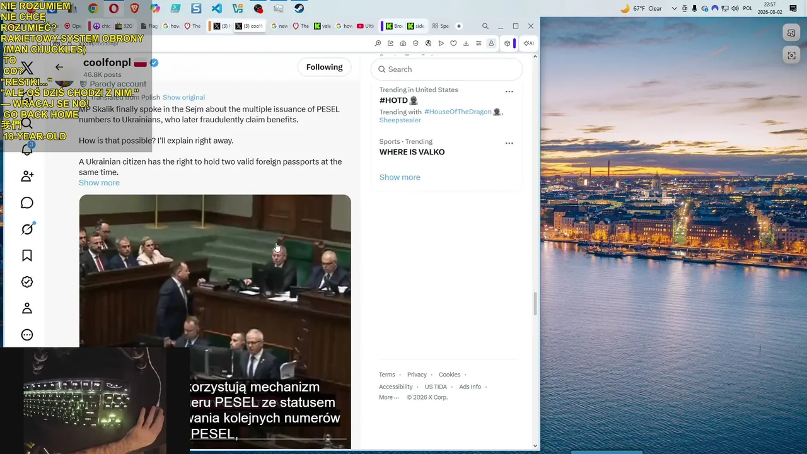Open the screenshot widget on desktop
This screenshot has height=454, width=807.
click(791, 33)
